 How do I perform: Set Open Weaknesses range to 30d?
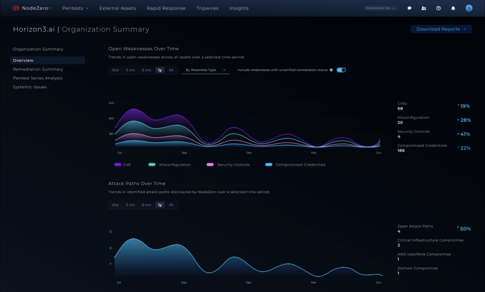click(115, 70)
